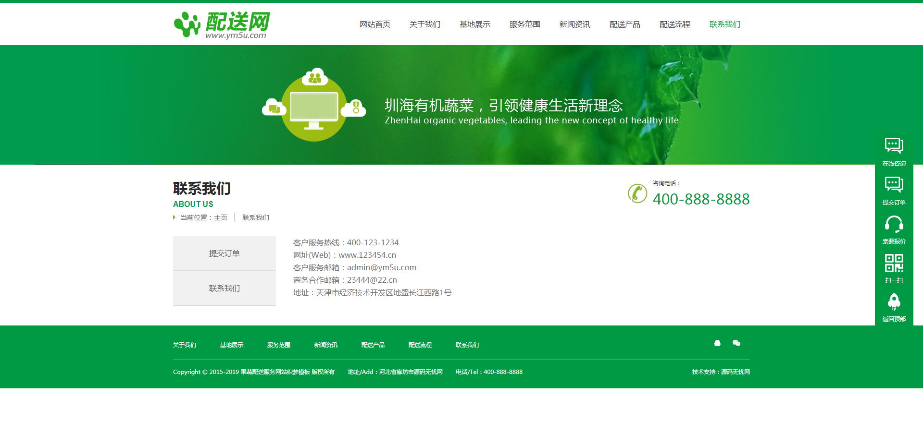Click the QQ icon in footer
The image size is (923, 445).
click(717, 343)
